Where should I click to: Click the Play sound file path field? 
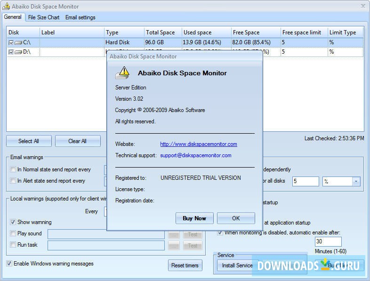106,234
